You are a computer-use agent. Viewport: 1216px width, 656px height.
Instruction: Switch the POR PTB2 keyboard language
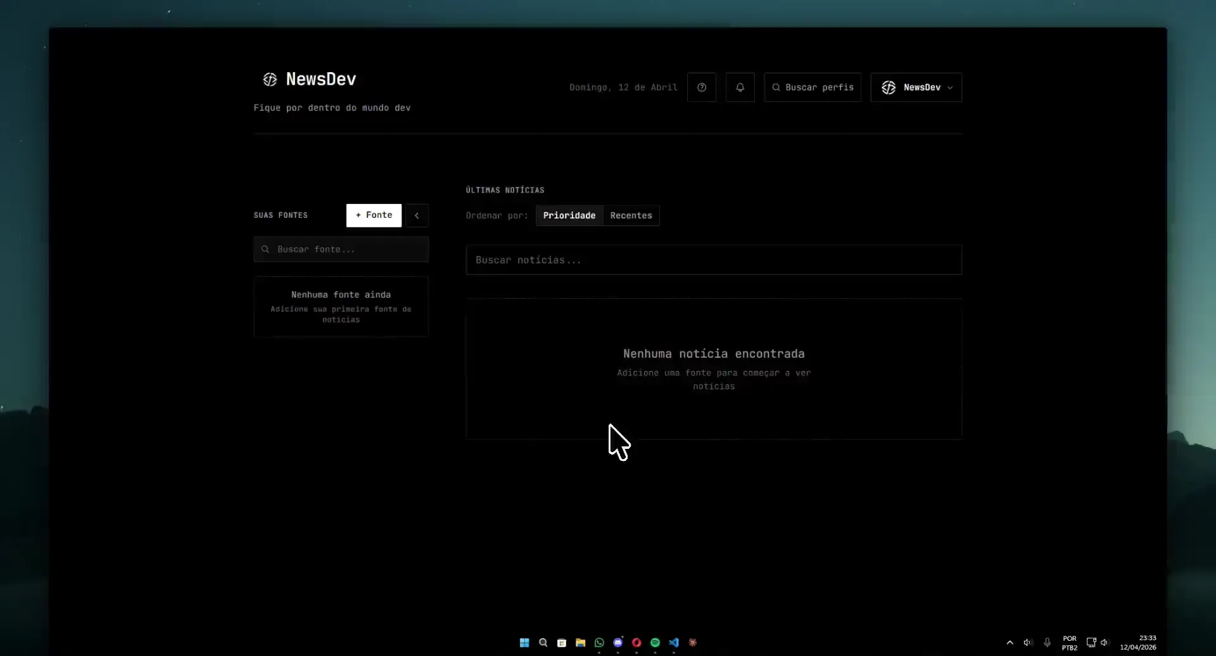coord(1070,643)
